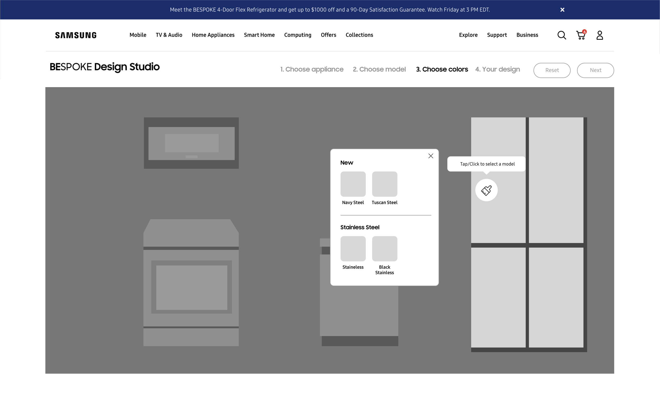Open the Home Appliances menu
The image size is (660, 409).
tap(213, 35)
